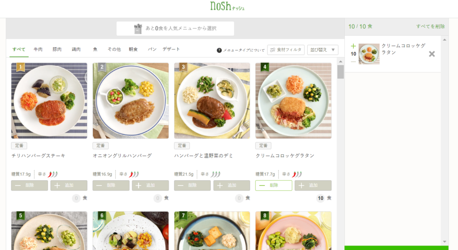Click the scroll-up arrow in the cart panel
Viewport: 458px width, 250px height.
(445, 40)
